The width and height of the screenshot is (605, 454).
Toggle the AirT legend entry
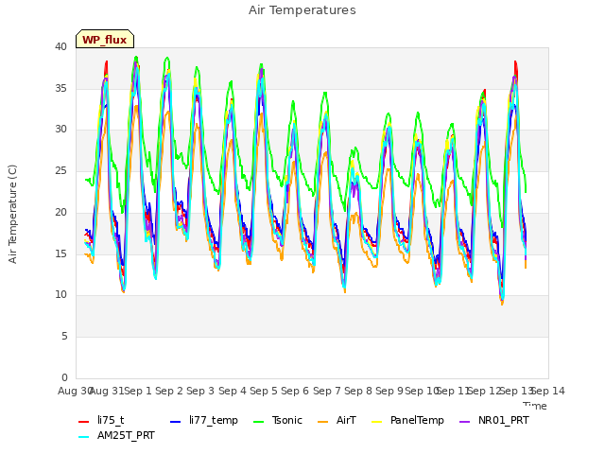337,420
